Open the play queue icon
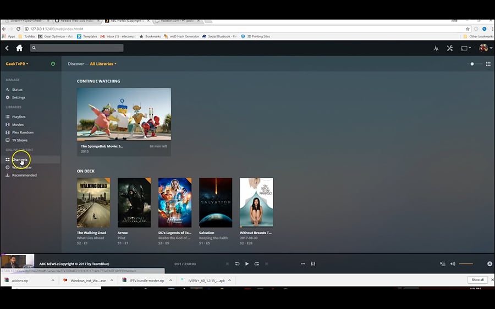The width and height of the screenshot is (495, 309). [443, 264]
